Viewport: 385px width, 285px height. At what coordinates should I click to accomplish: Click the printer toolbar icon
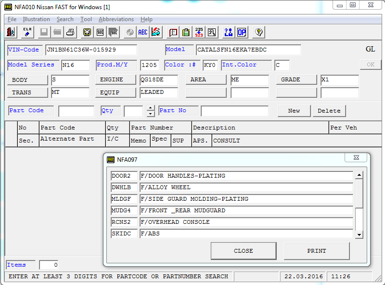point(70,32)
